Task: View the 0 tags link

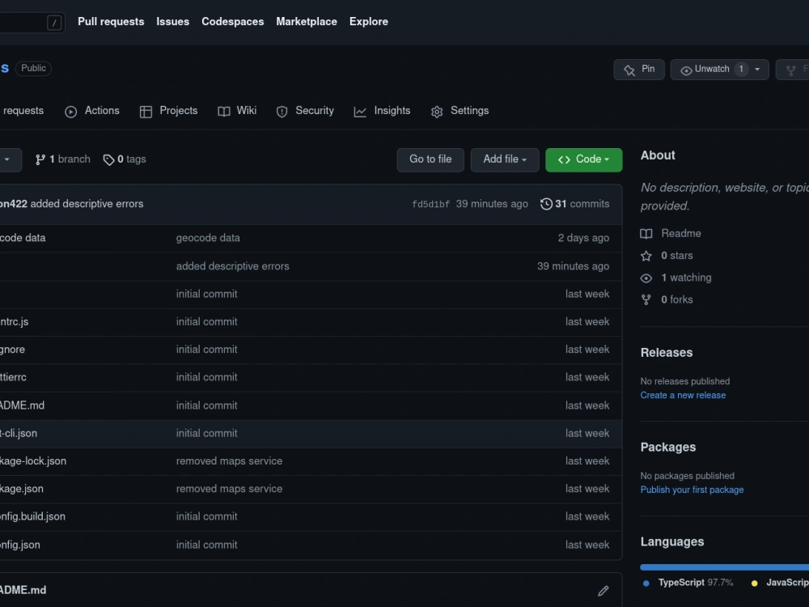Action: click(x=125, y=159)
